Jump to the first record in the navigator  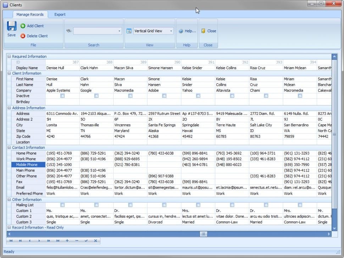[x=11, y=241]
